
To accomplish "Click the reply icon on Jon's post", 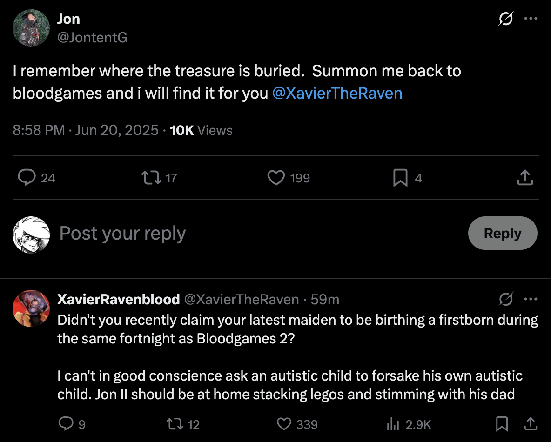I will click(27, 177).
